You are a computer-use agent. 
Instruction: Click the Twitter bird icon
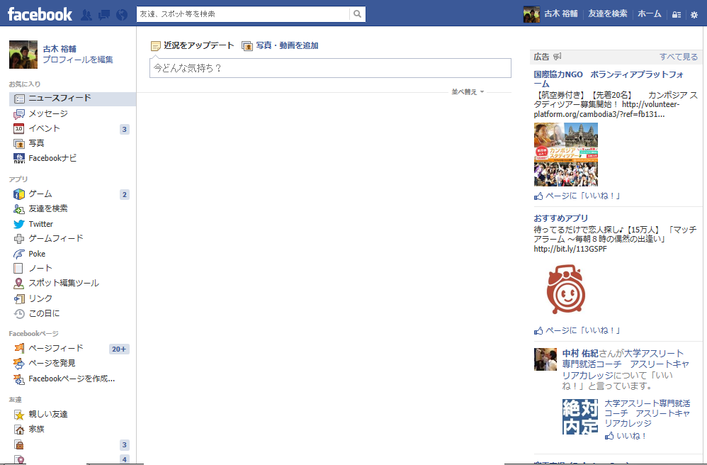(x=19, y=224)
